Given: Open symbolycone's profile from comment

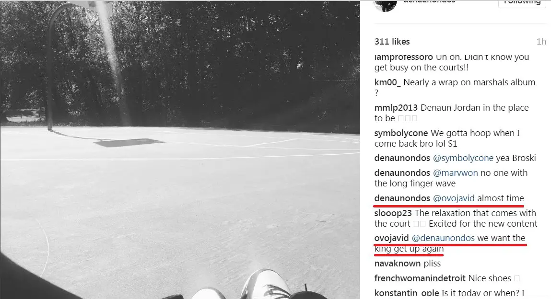Looking at the screenshot, I should (401, 133).
